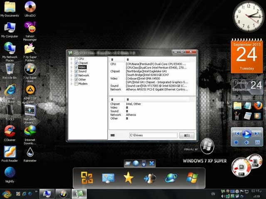This screenshot has width=266, height=199.
Task: Click the September 24 orange calendar widget
Action: pyautogui.click(x=247, y=56)
